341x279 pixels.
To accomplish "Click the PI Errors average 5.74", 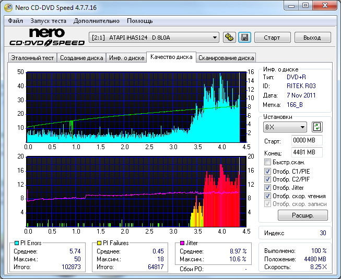I will click(75, 251).
